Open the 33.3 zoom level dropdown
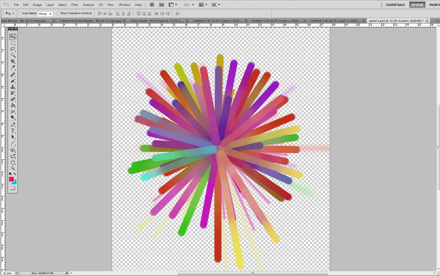440x276 pixels. click(x=193, y=5)
